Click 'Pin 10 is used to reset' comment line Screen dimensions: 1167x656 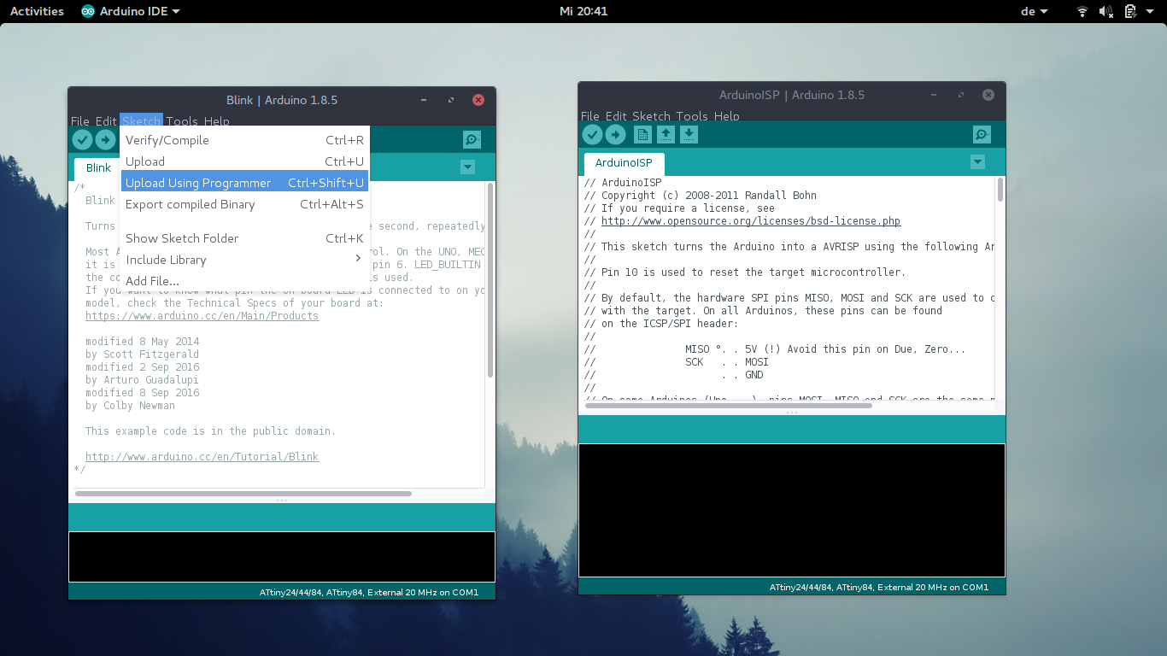(x=745, y=272)
